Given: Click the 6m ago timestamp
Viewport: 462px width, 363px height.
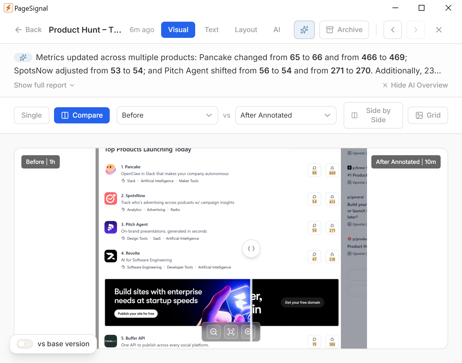Looking at the screenshot, I should click(142, 30).
